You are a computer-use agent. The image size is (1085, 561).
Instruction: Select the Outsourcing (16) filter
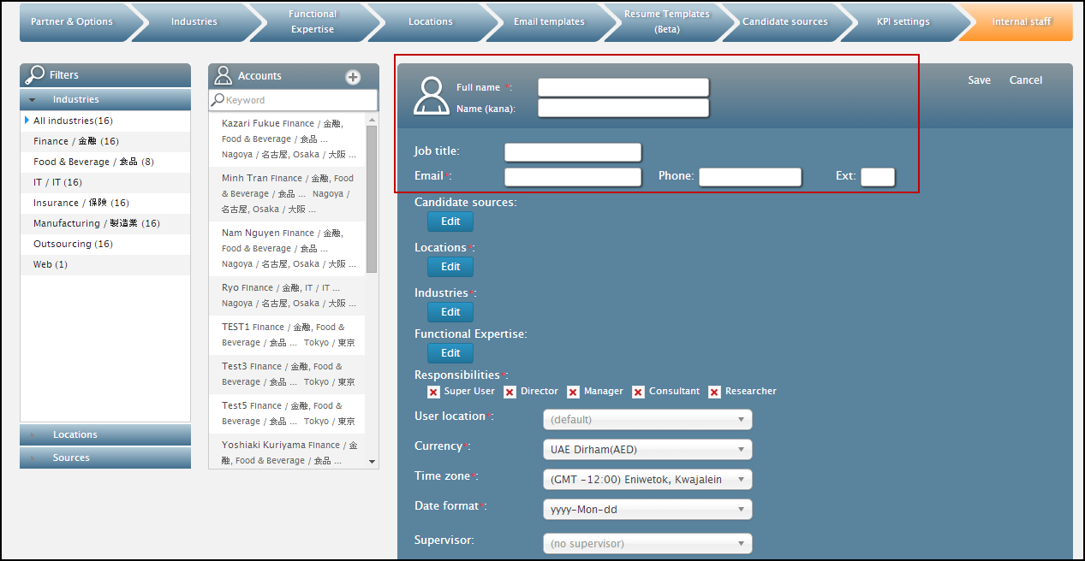click(105, 244)
